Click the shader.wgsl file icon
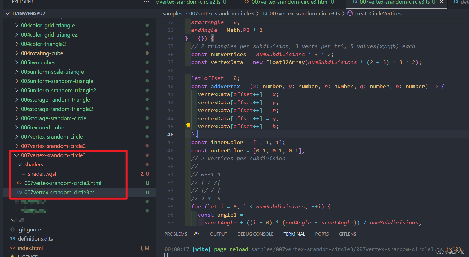 (x=23, y=174)
